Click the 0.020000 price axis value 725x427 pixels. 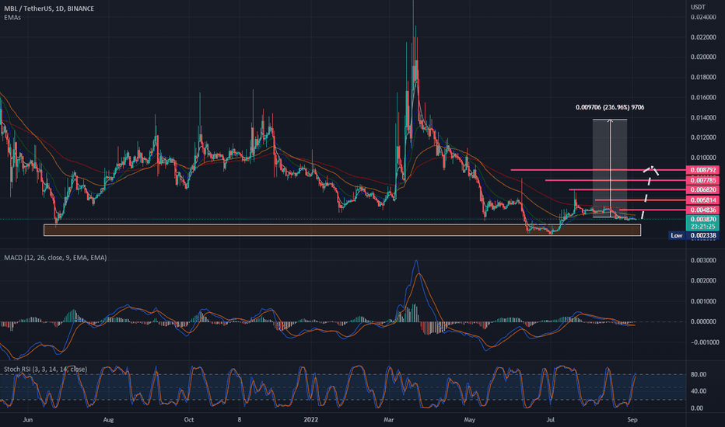coord(703,57)
